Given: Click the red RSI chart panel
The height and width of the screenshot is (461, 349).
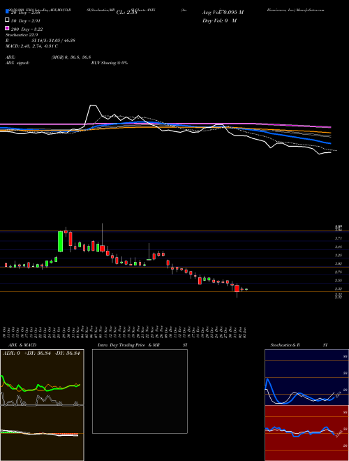Looking at the screenshot, I should coord(306,433).
